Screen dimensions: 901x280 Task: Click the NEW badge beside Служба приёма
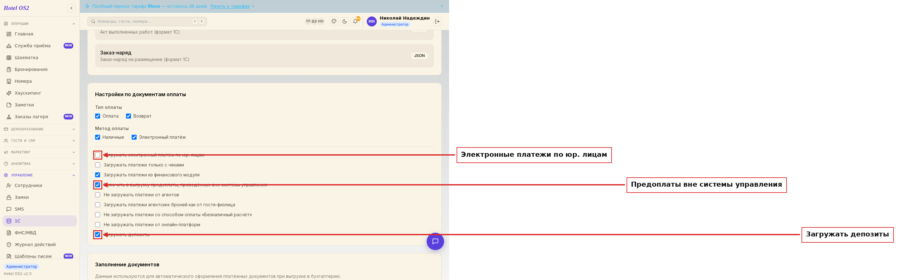(69, 46)
